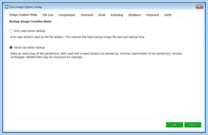Open the File Size tab
Screen dimensions: 208x135
point(48,15)
